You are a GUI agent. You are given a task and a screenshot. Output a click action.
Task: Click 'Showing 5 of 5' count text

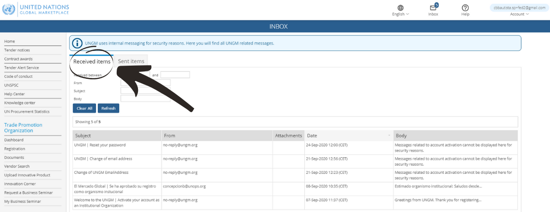pos(88,122)
